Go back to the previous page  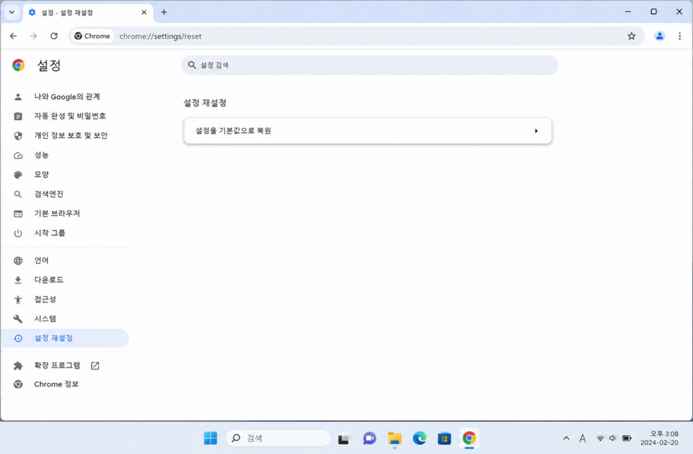tap(14, 37)
